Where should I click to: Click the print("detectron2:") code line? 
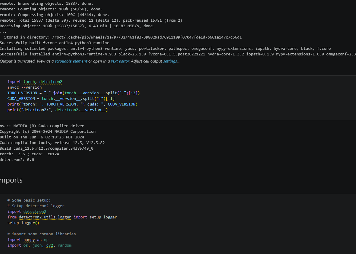(58, 110)
